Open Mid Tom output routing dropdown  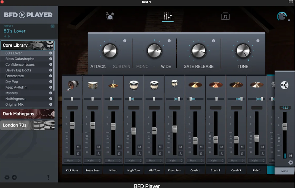click(x=154, y=161)
